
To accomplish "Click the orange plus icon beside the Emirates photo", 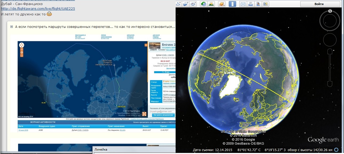I will pos(146,45).
